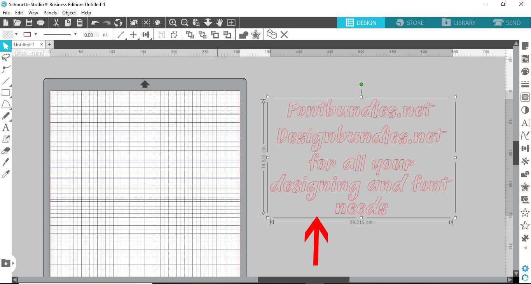Open the puzzle piece panel
Viewport: 531px width, 284px height.
(525, 238)
